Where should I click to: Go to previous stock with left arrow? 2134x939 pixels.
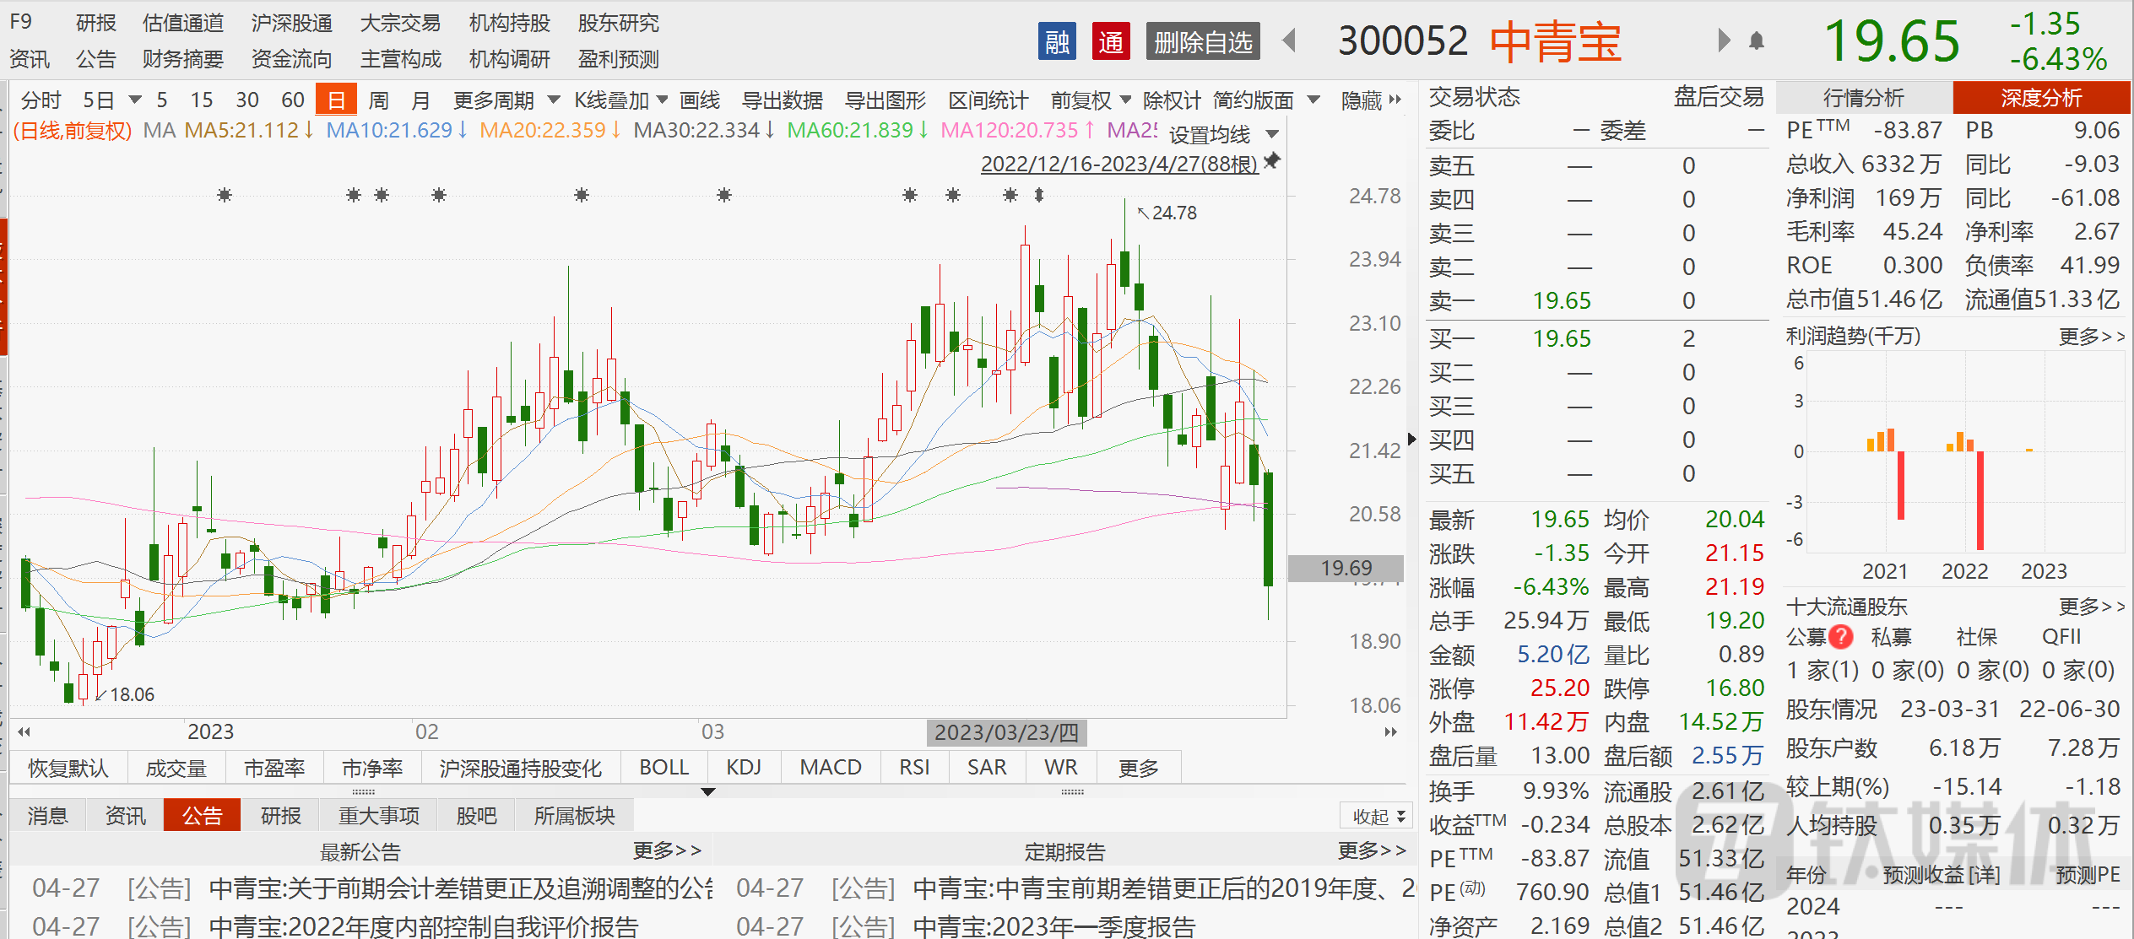tap(1289, 40)
